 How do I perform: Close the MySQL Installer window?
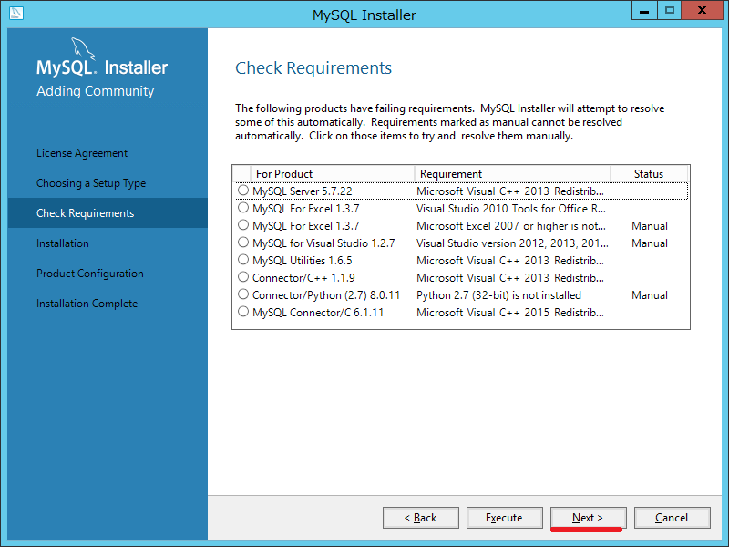tap(702, 11)
